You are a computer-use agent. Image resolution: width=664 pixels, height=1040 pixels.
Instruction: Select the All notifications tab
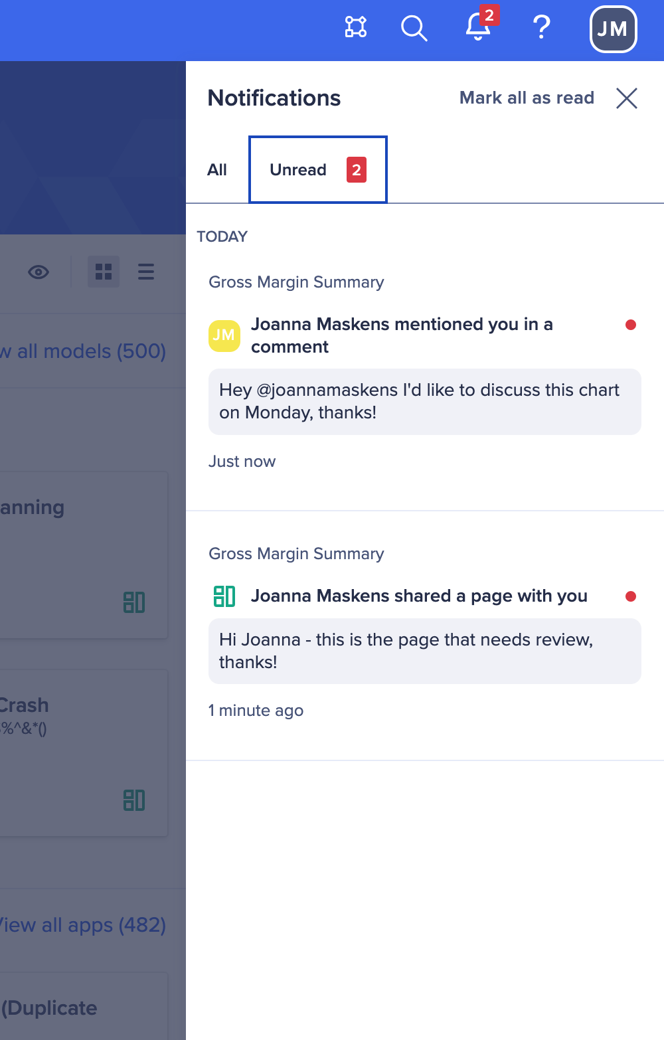pos(217,170)
